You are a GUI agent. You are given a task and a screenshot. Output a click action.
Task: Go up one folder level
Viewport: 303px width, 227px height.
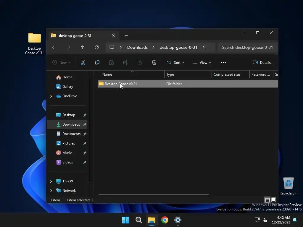83,47
